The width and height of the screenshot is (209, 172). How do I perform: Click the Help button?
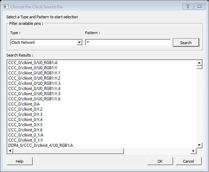tap(20, 161)
